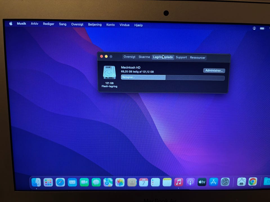
Task: Switch to the Ressourcer tab
Action: 197,58
